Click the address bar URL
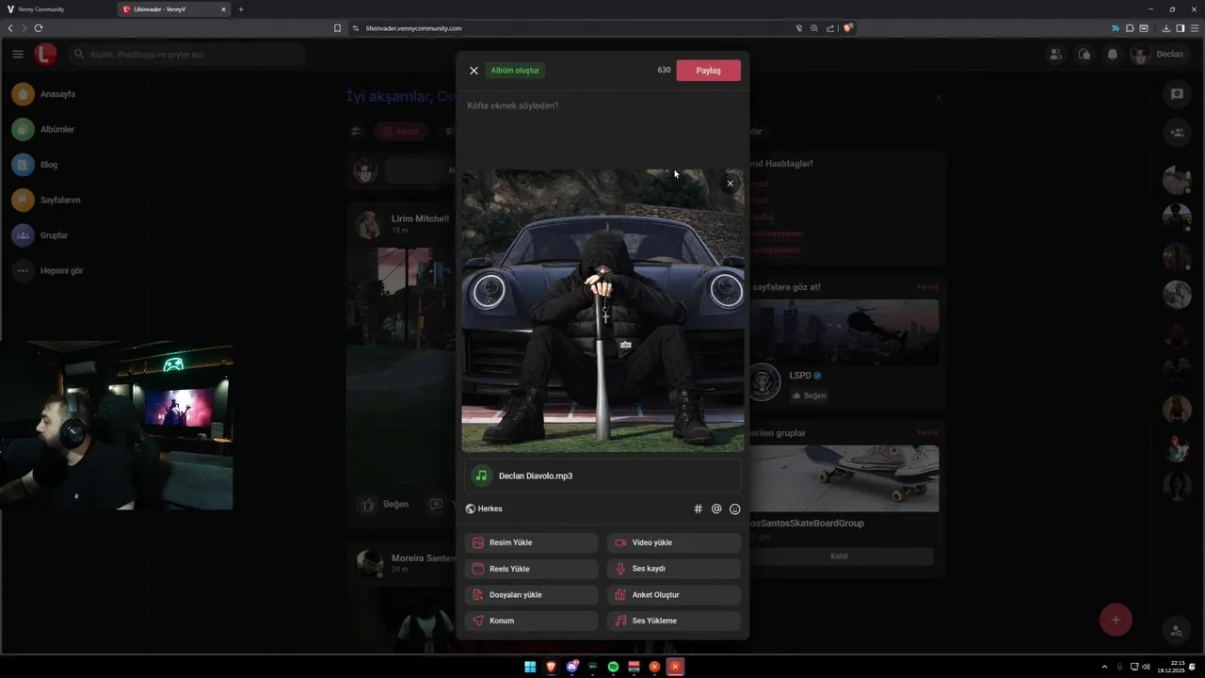The width and height of the screenshot is (1205, 678). [x=413, y=28]
